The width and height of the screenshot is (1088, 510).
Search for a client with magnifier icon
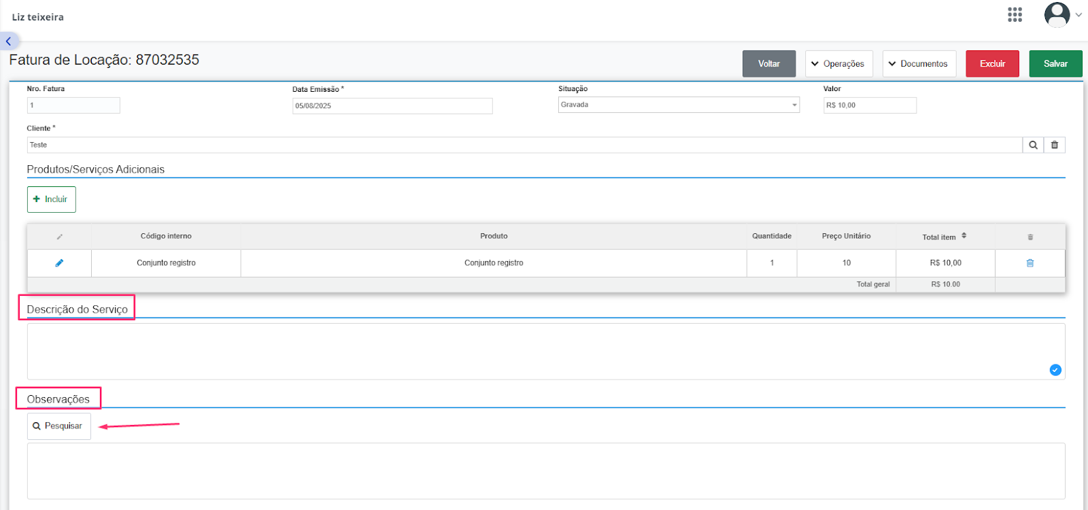tap(1033, 145)
